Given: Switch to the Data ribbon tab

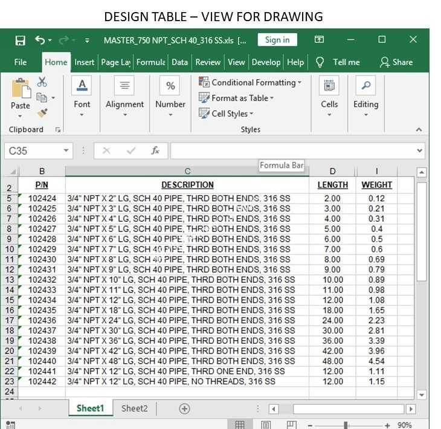Looking at the screenshot, I should [179, 62].
